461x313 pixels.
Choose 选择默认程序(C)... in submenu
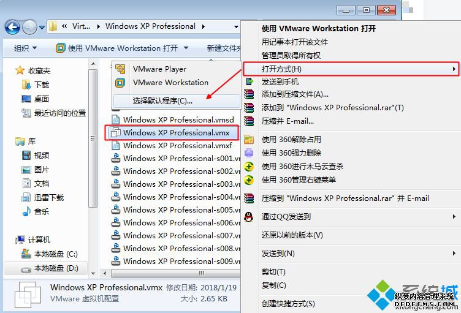177,101
